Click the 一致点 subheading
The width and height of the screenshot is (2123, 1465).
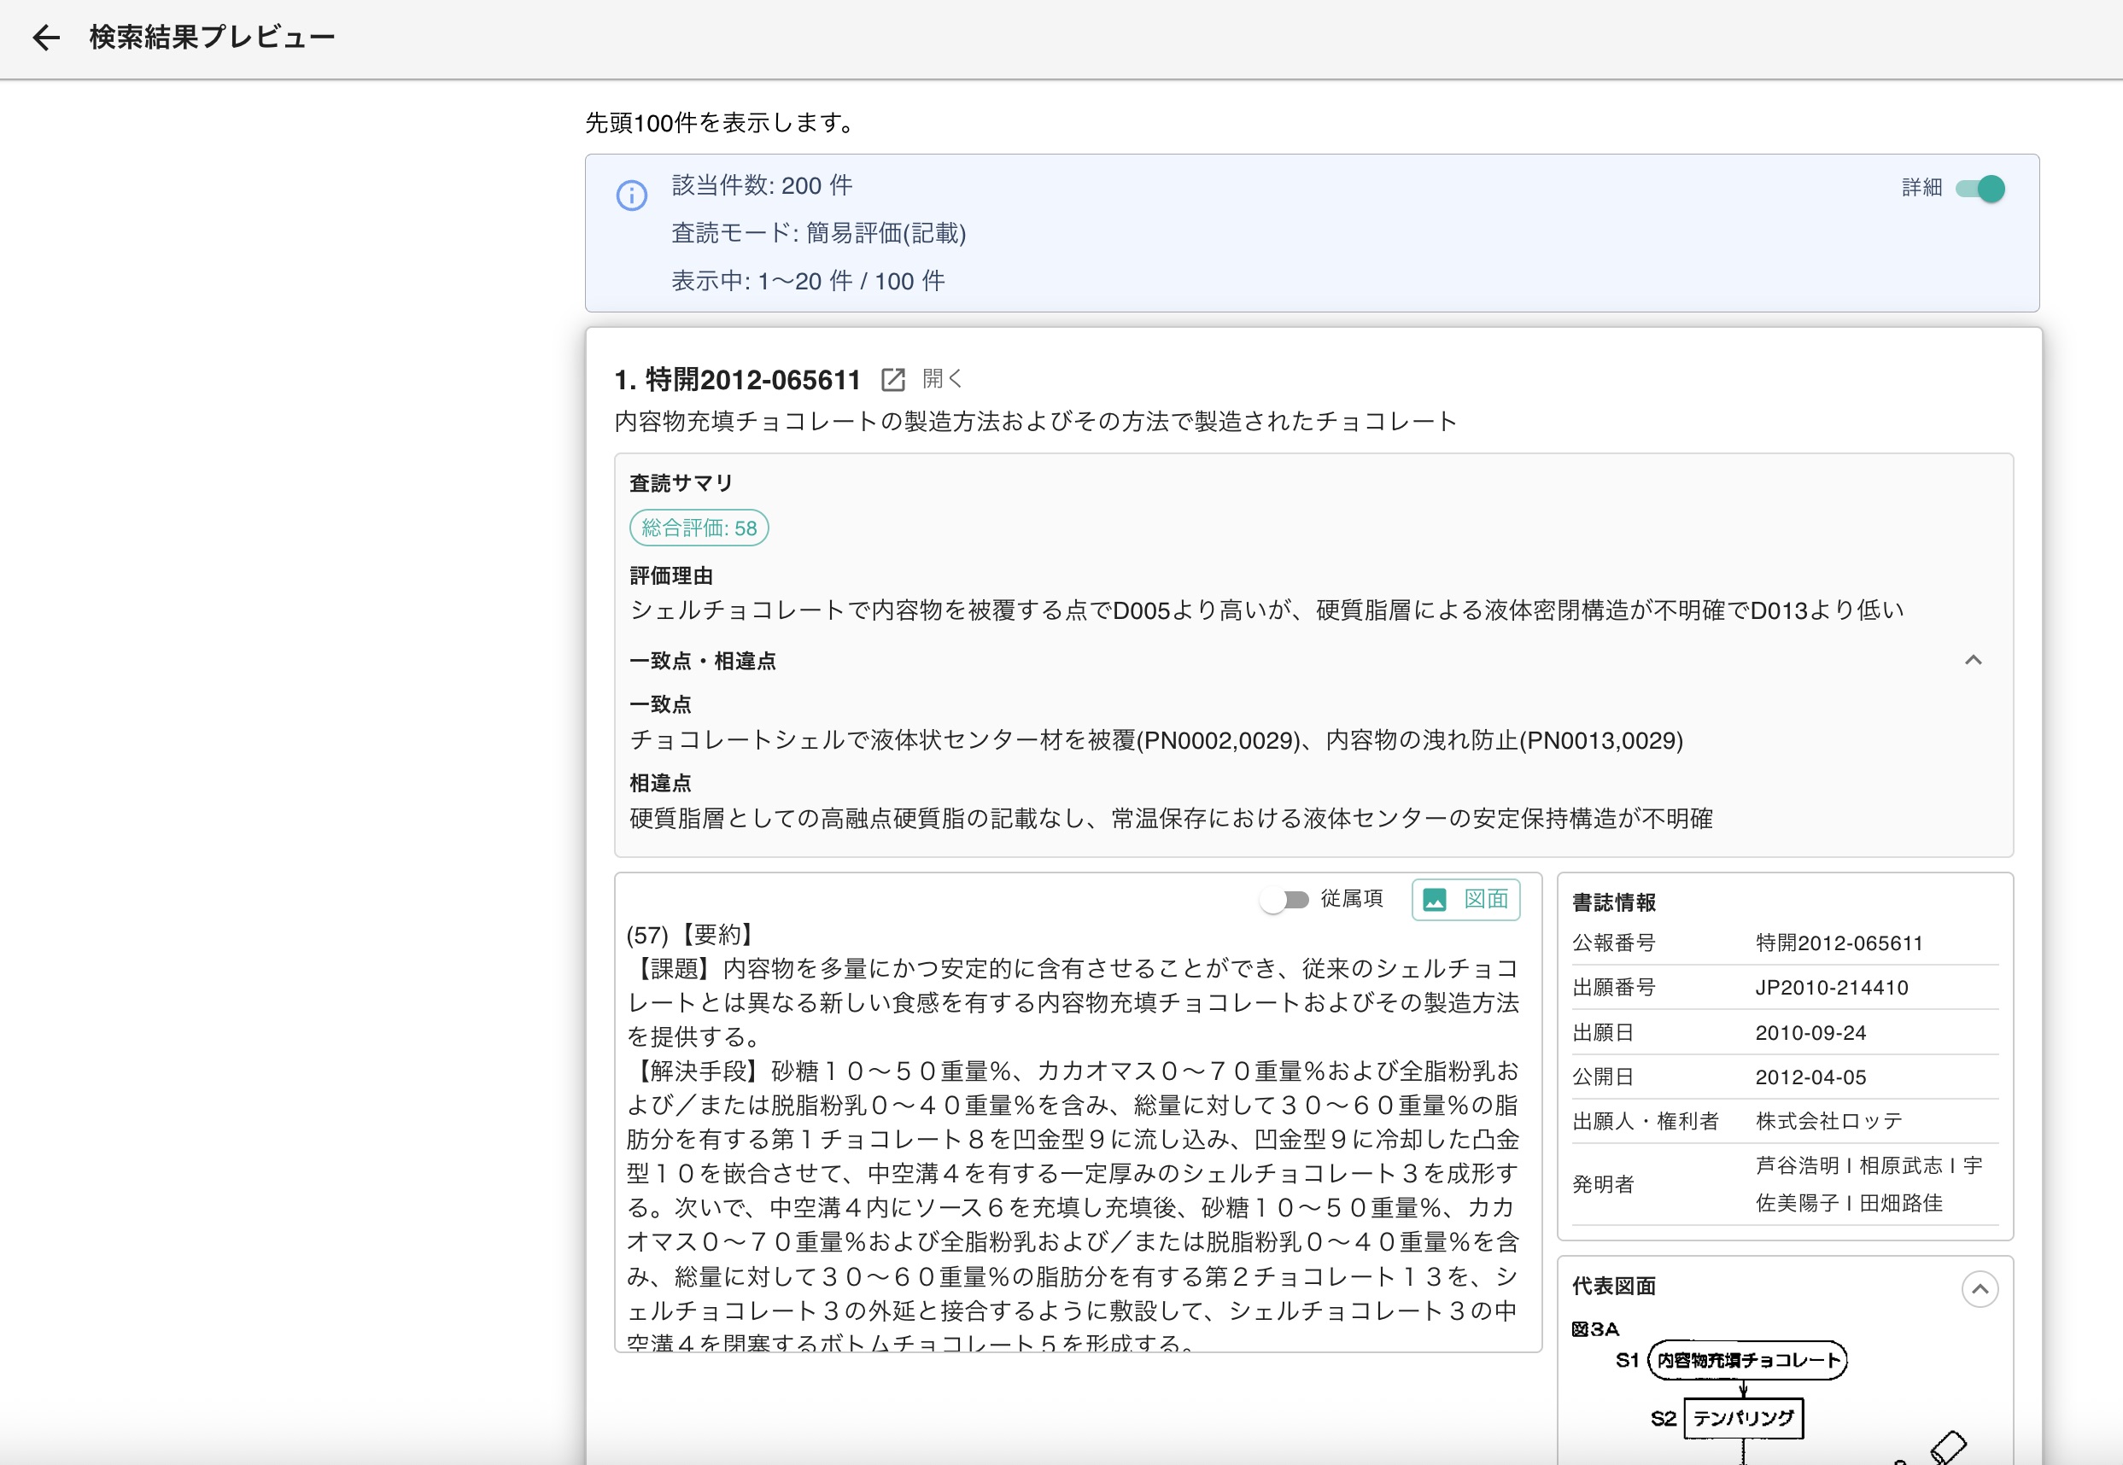coord(660,704)
